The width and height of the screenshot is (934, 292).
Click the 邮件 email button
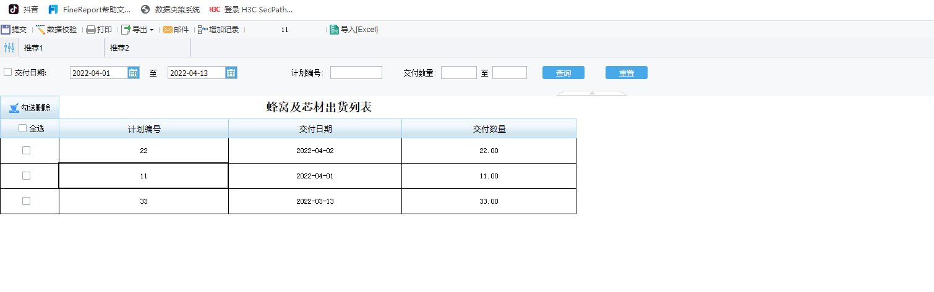coord(176,30)
